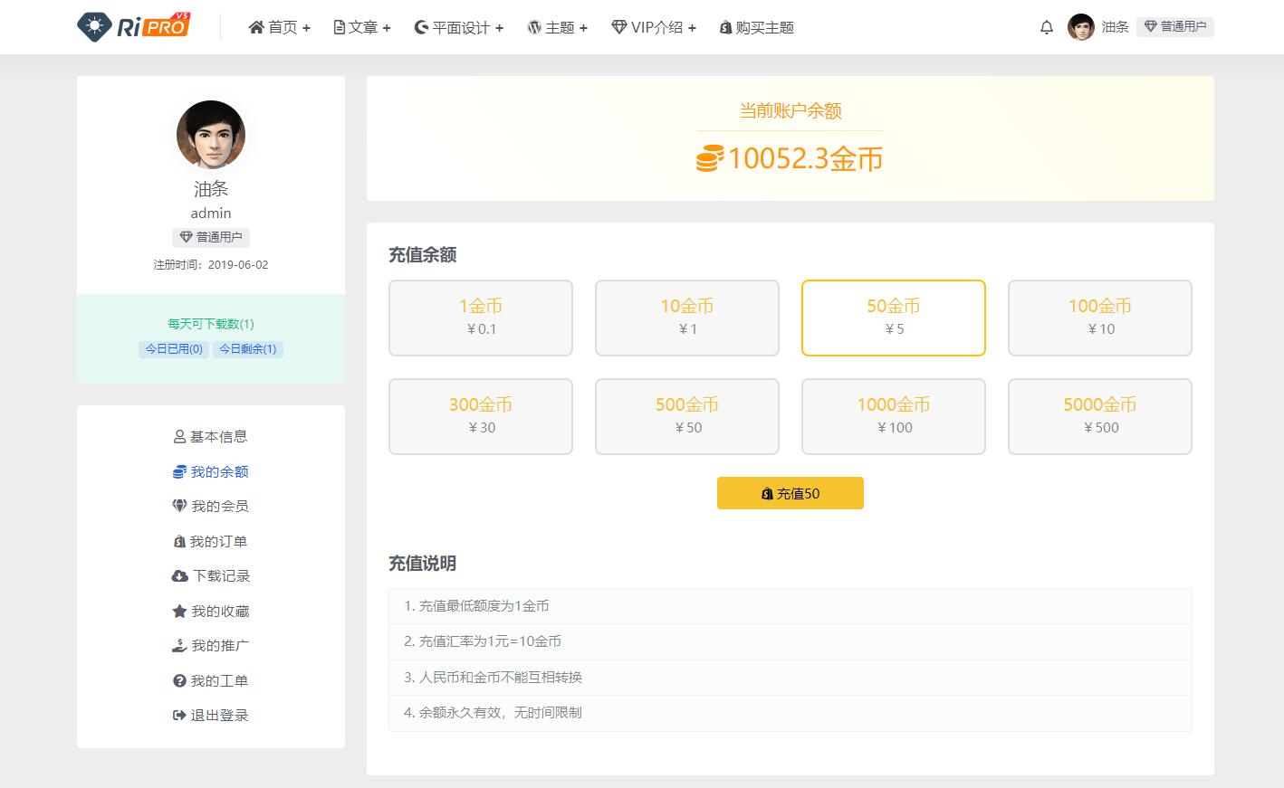1284x788 pixels.
Task: Open the VIP介绍 dropdown menu
Action: click(x=654, y=27)
